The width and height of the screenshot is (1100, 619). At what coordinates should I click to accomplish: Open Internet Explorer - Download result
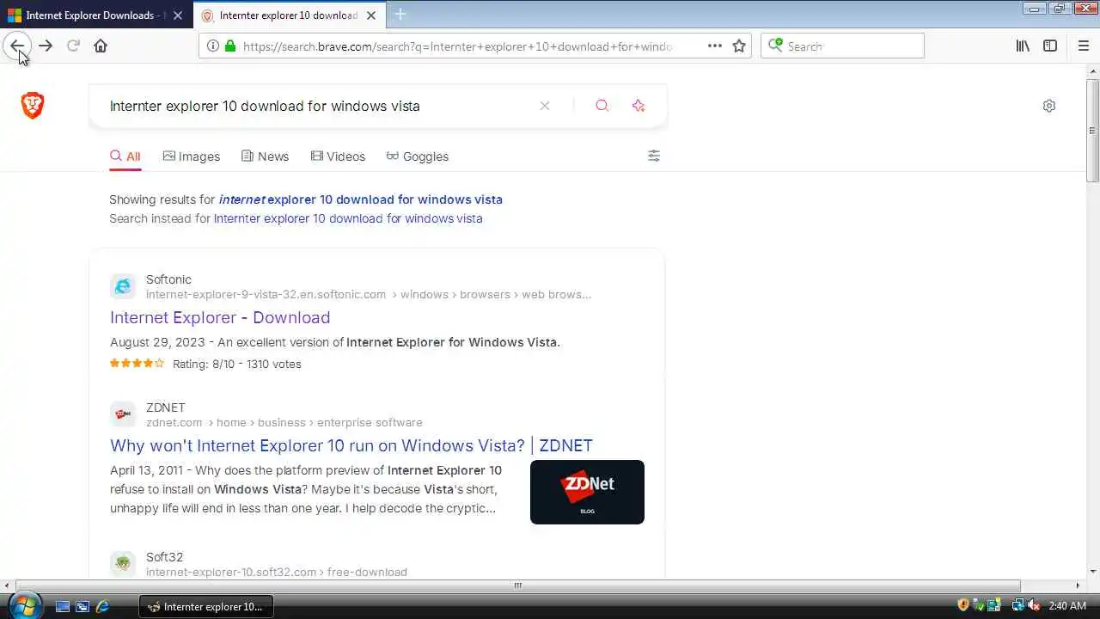click(x=220, y=317)
